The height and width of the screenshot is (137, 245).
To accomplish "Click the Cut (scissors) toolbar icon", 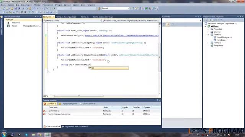I will coord(23,8).
